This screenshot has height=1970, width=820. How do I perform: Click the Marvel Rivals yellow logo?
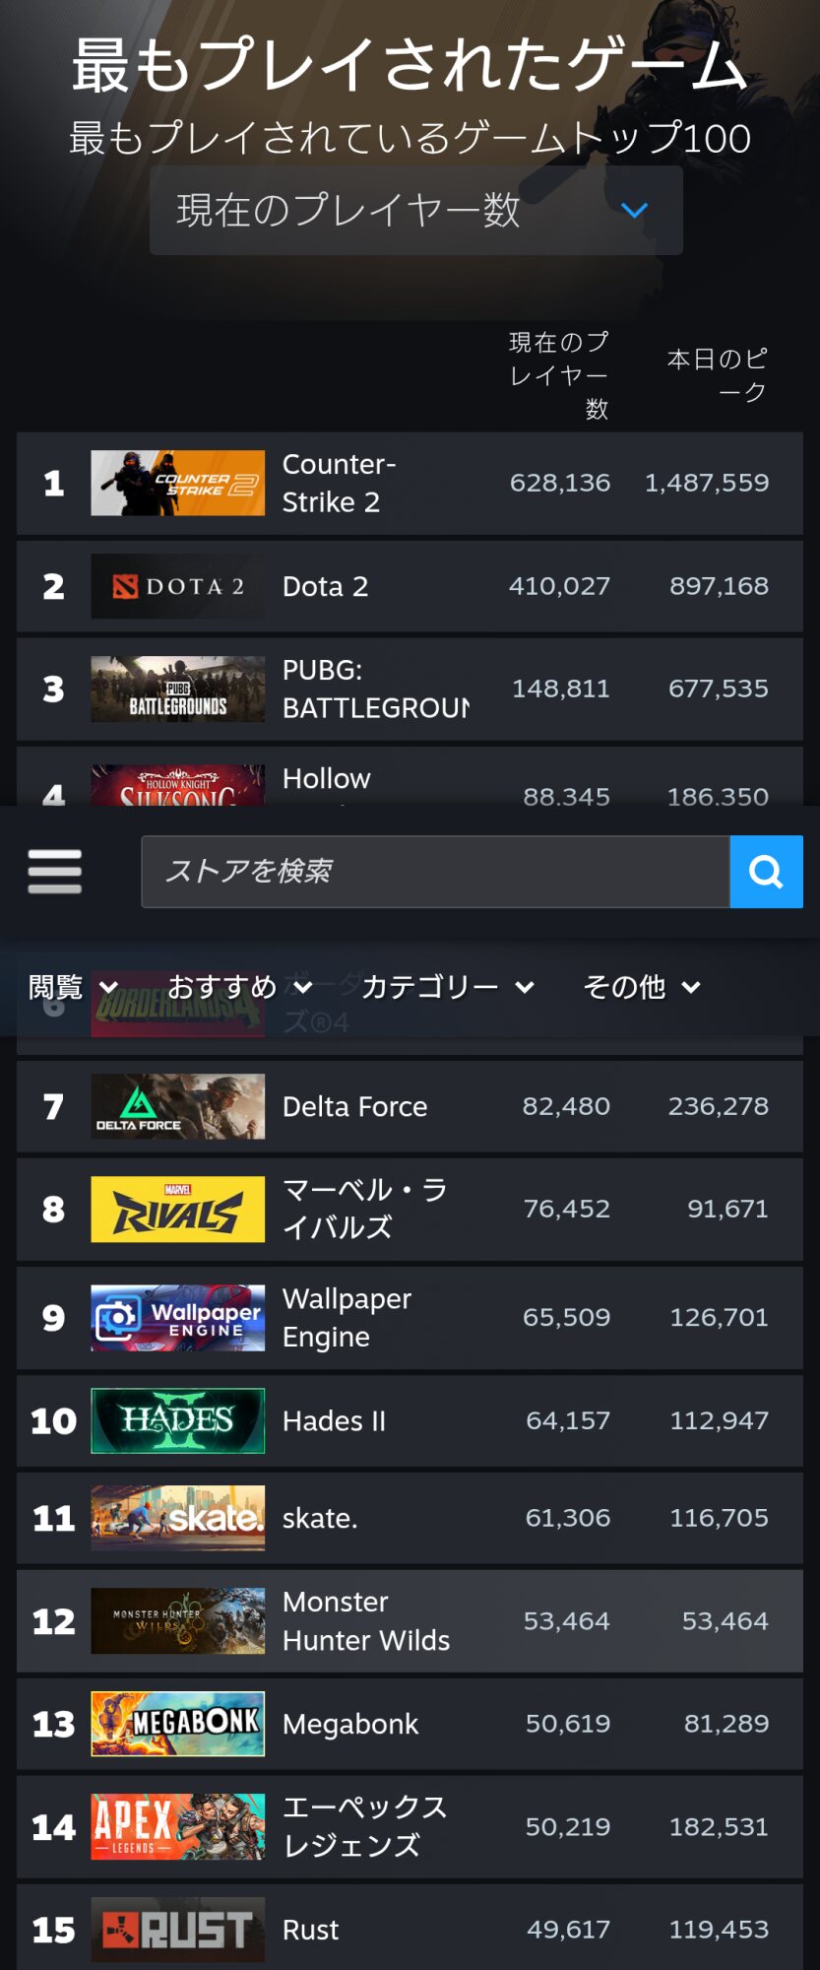(x=177, y=1209)
